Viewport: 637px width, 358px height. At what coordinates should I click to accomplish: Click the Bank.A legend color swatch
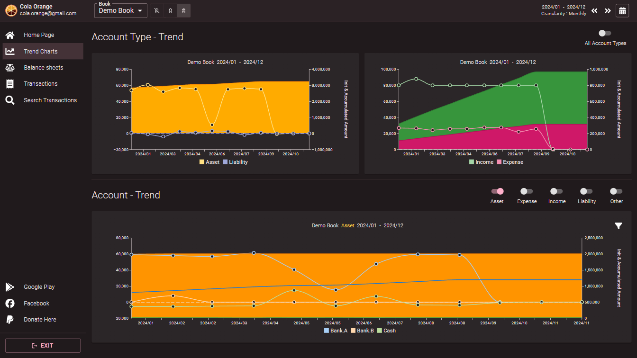coord(327,331)
